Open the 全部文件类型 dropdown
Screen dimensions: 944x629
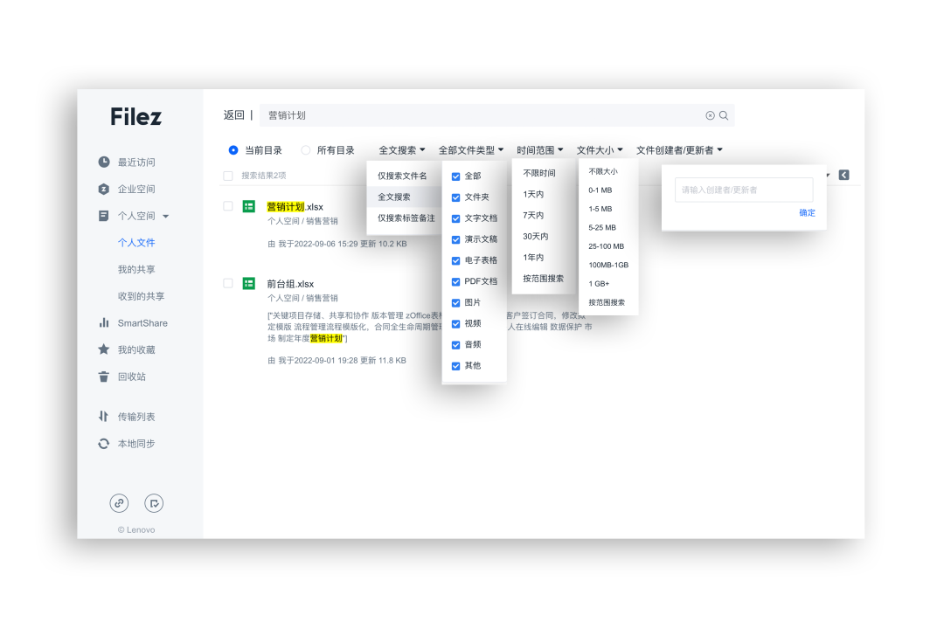pos(471,150)
